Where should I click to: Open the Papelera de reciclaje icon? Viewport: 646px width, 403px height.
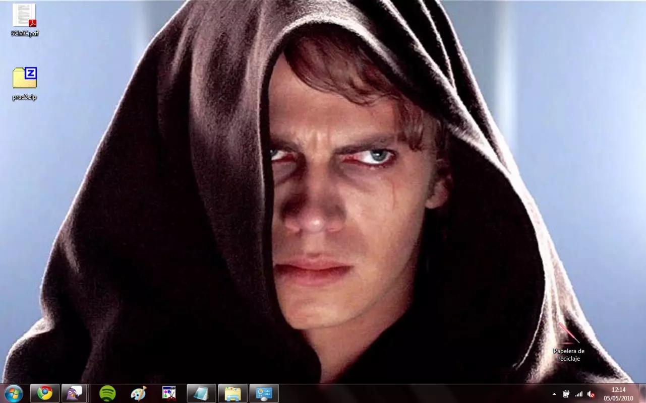tap(569, 343)
